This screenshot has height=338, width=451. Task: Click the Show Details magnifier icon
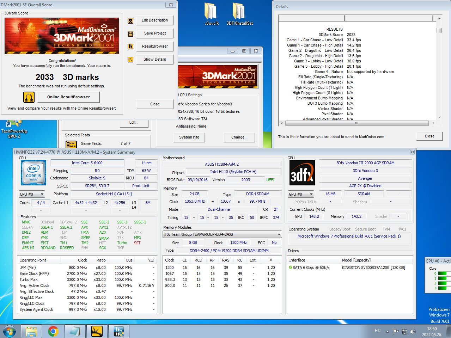130,60
